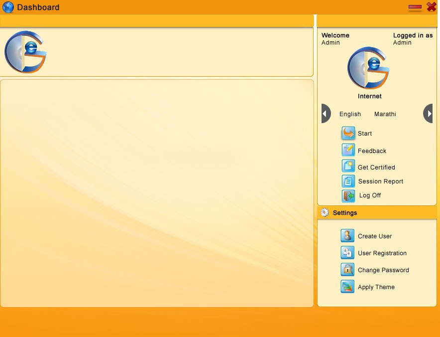The image size is (440, 337).
Task: Select English language option
Action: [350, 114]
